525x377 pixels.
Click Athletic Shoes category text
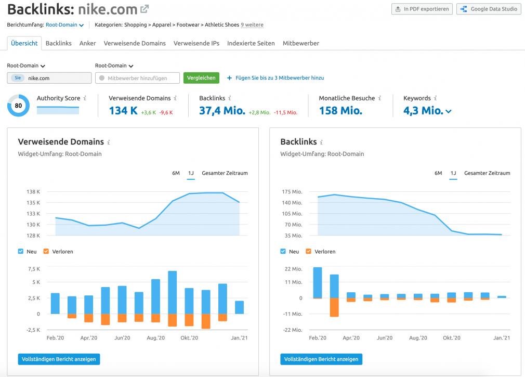[x=222, y=25]
